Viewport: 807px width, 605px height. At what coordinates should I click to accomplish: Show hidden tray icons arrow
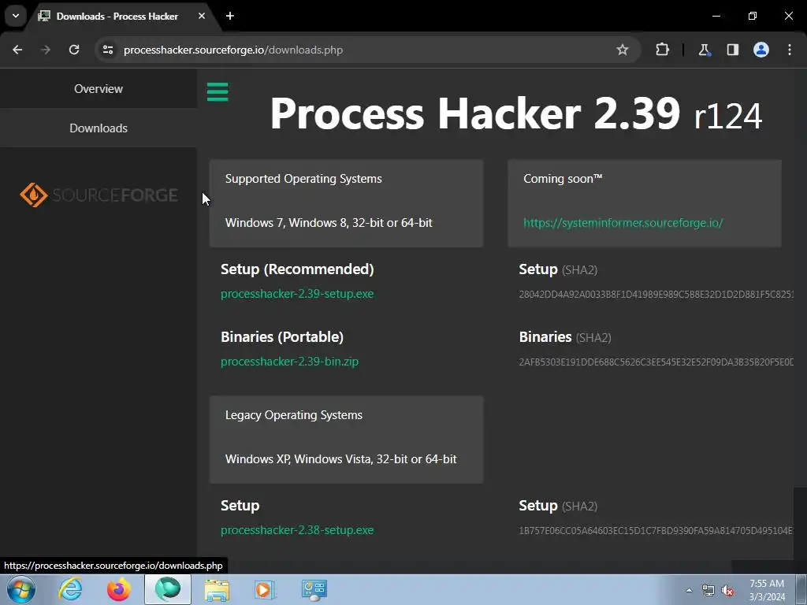pyautogui.click(x=689, y=590)
